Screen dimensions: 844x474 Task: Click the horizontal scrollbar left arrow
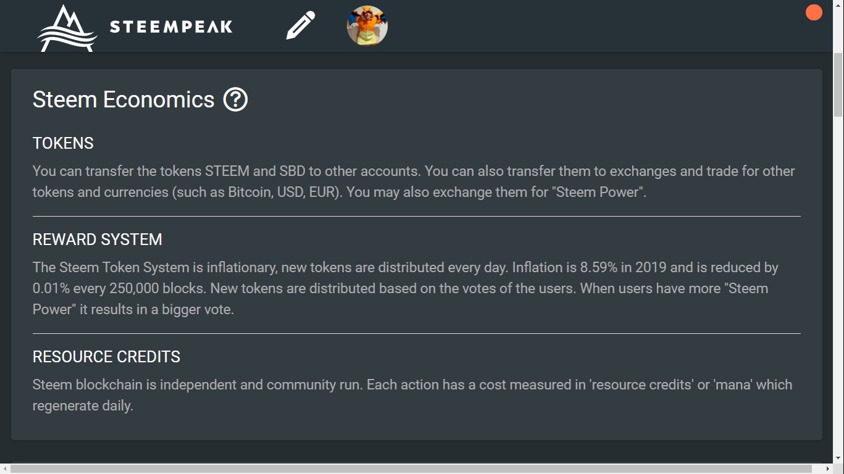pyautogui.click(x=5, y=469)
